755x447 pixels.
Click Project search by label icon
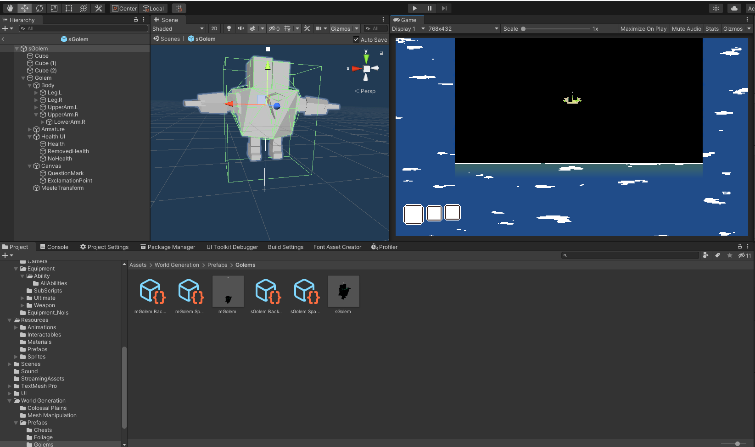pos(717,255)
